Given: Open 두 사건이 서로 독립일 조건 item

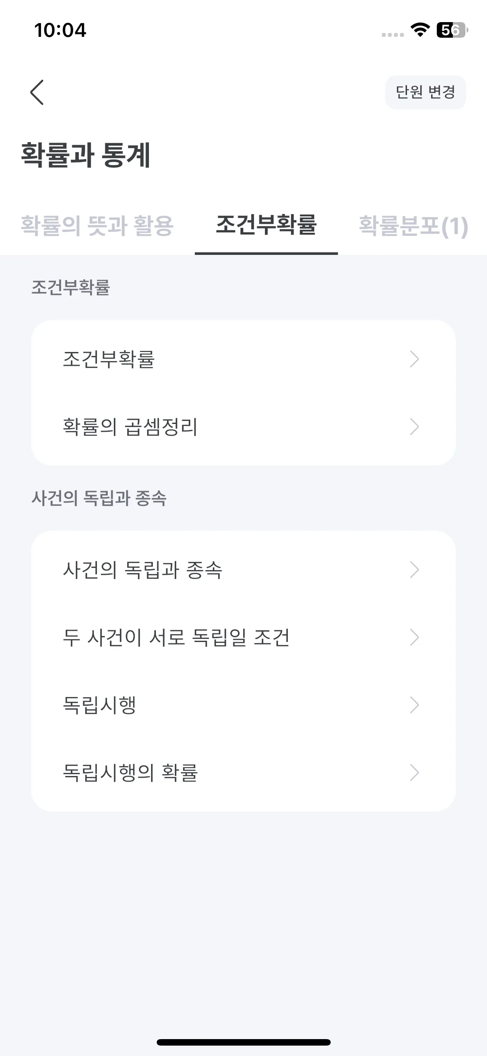Looking at the screenshot, I should 243,637.
